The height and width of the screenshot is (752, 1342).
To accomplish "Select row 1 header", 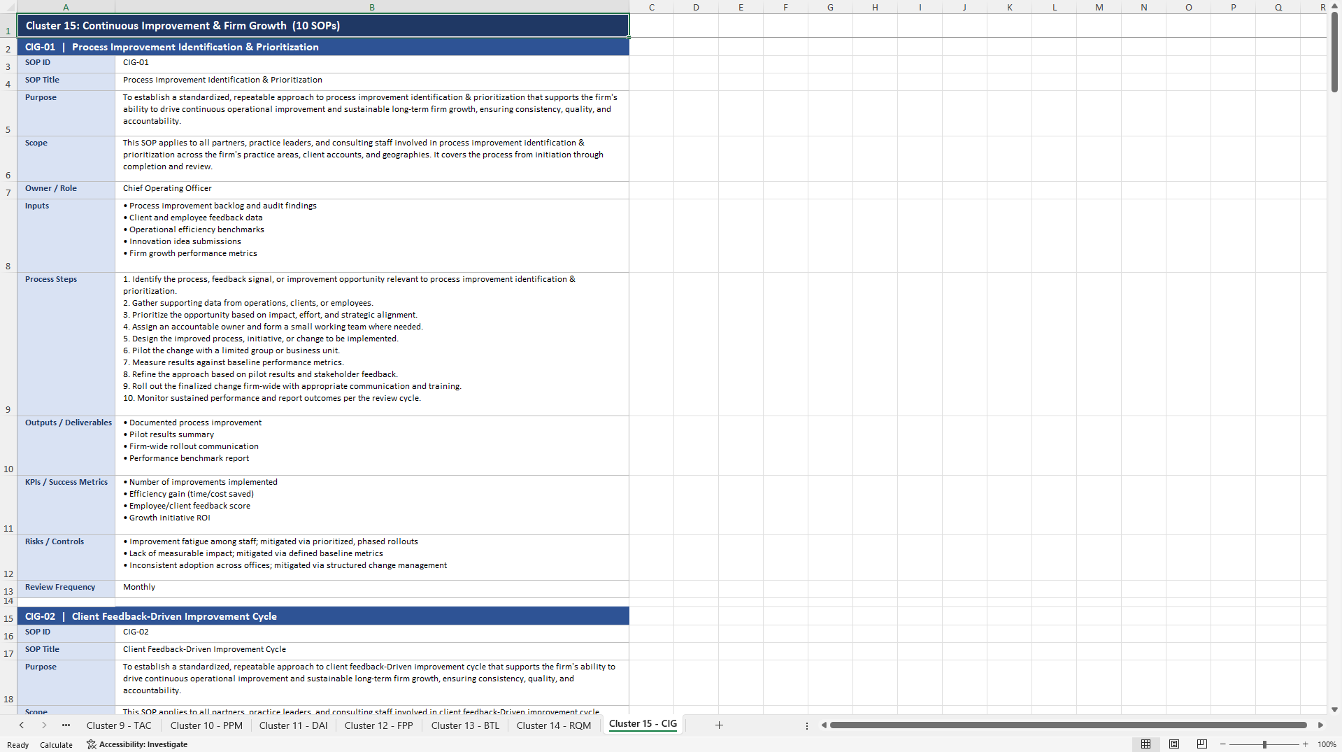I will point(8,26).
